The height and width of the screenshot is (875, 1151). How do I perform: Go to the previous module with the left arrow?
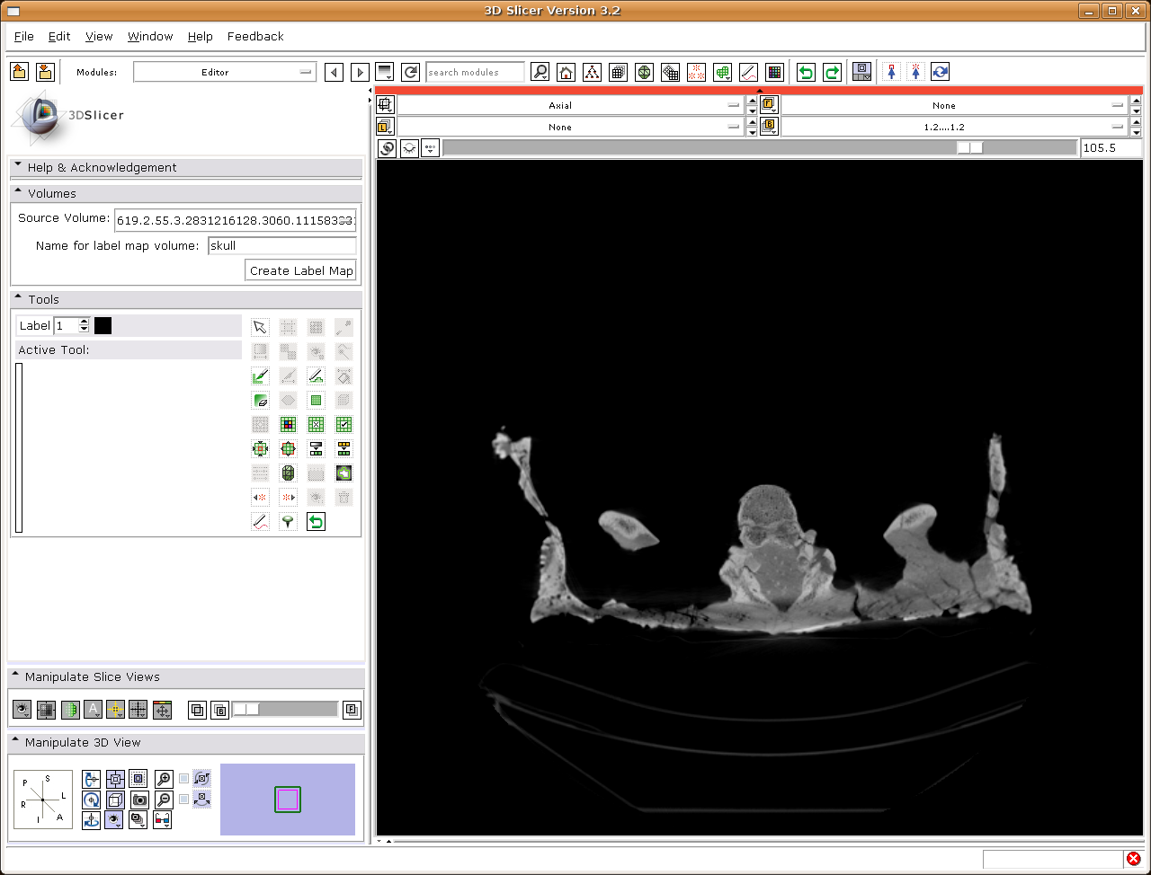[x=334, y=72]
